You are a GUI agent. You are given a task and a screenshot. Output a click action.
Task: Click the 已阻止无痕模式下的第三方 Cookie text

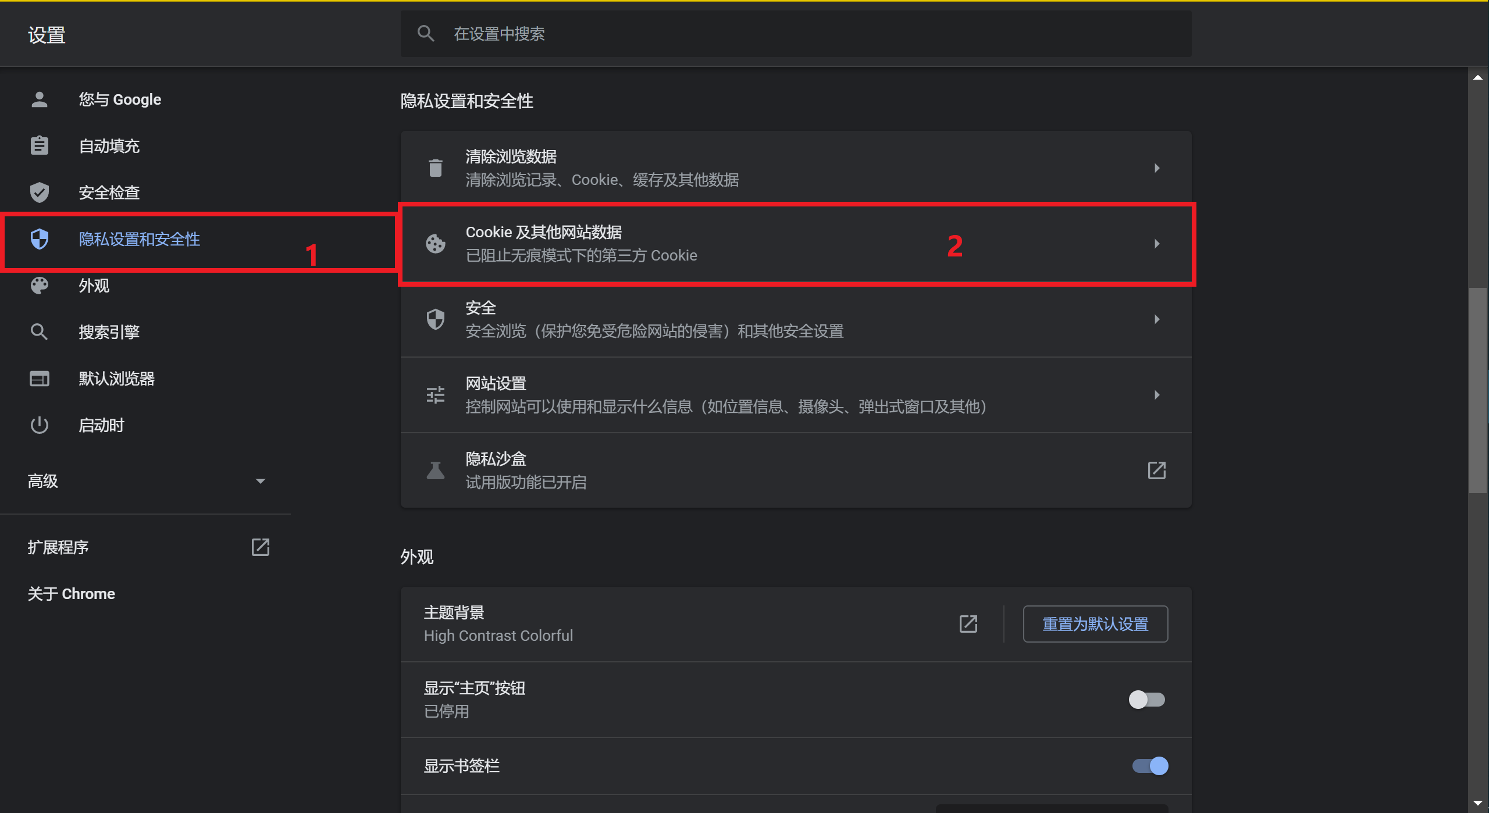582,255
